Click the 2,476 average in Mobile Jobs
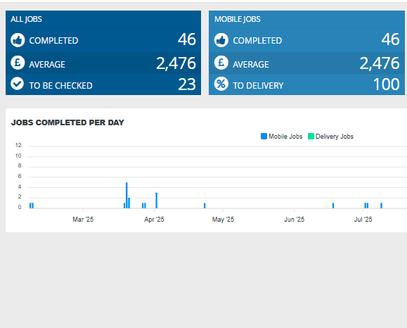The height and width of the screenshot is (328, 407). click(380, 63)
